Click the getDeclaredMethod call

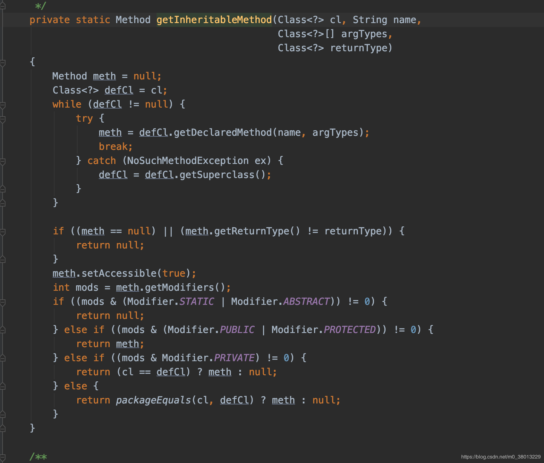(223, 133)
